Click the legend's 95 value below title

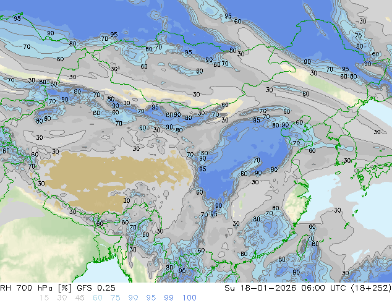pos(151,298)
